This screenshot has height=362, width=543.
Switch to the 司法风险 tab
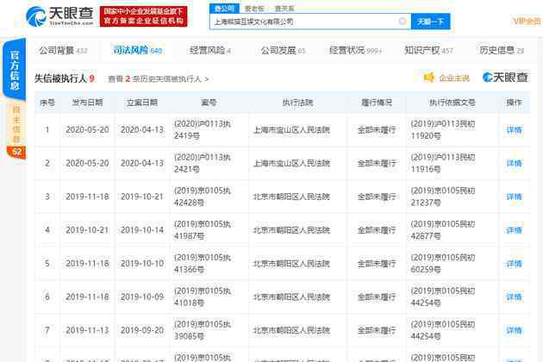coord(137,50)
